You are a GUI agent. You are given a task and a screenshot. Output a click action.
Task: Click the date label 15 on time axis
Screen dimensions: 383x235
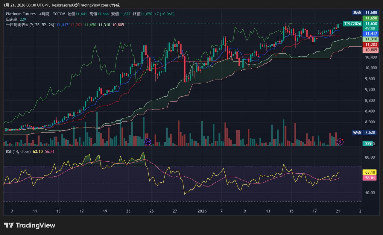(x=291, y=211)
